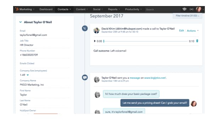Click the Call outcome: Left voicemail text

(x=110, y=51)
